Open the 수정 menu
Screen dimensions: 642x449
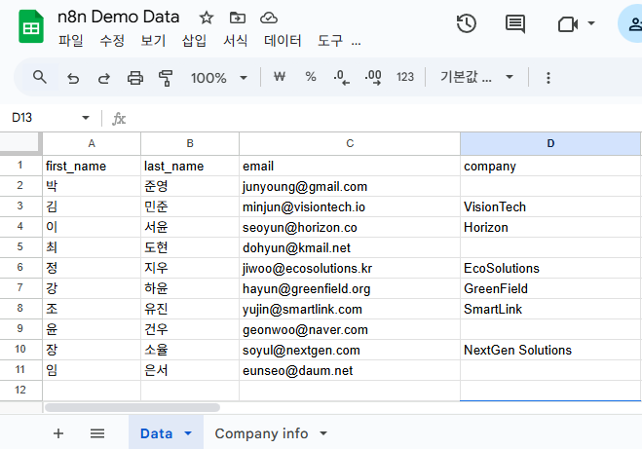pyautogui.click(x=112, y=41)
